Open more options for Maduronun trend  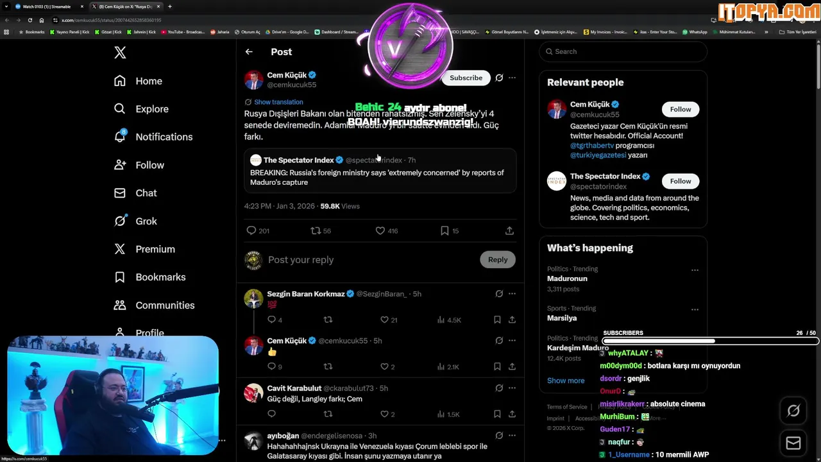(x=695, y=270)
